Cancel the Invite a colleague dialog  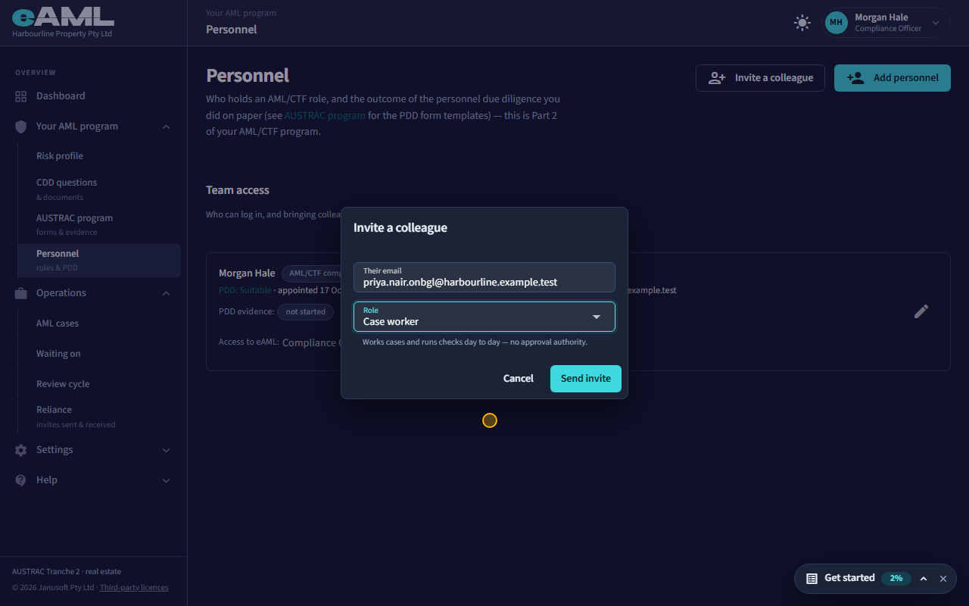tap(519, 379)
